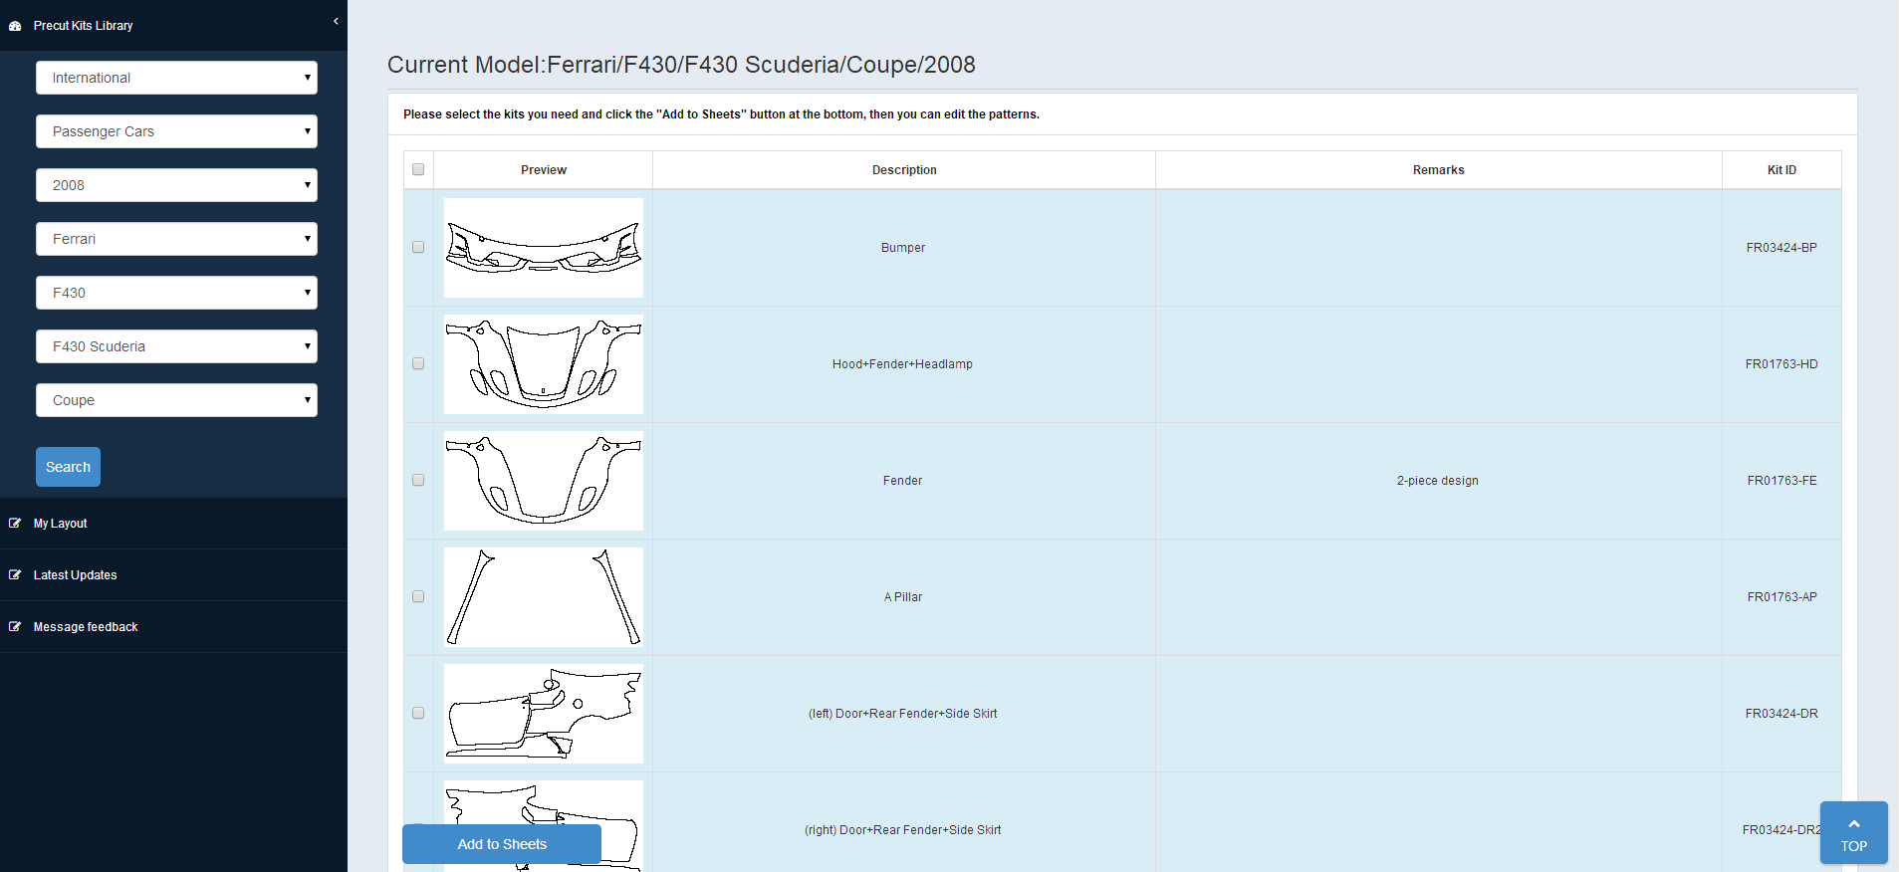Expand the F430 Scuderia sub-model dropdown
Image resolution: width=1899 pixels, height=872 pixels.
(176, 346)
